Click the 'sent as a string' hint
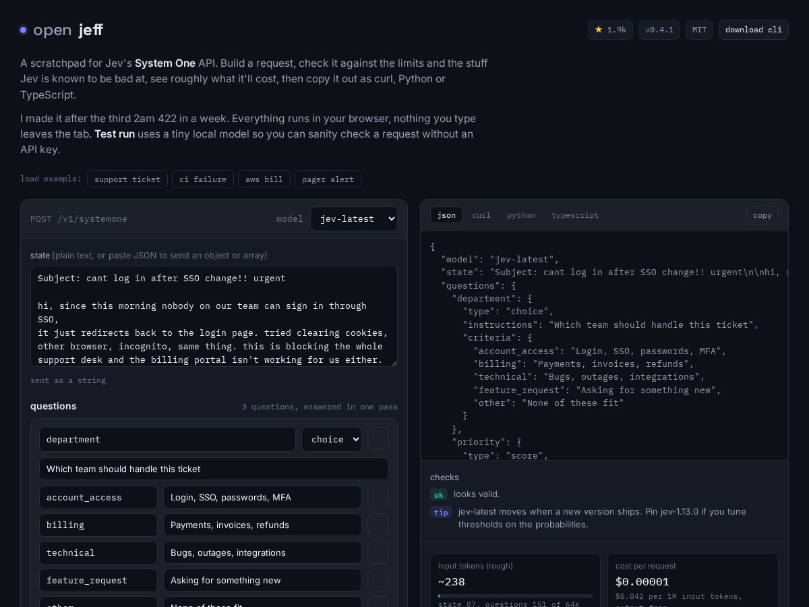The width and height of the screenshot is (809, 607). [x=68, y=380]
